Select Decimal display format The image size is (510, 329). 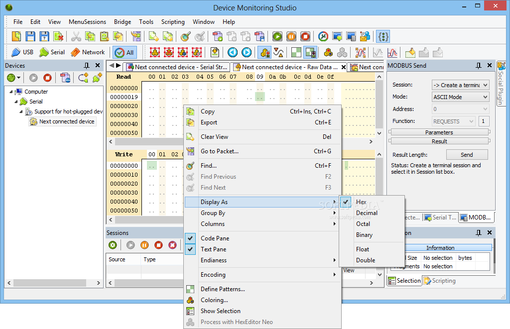point(372,213)
